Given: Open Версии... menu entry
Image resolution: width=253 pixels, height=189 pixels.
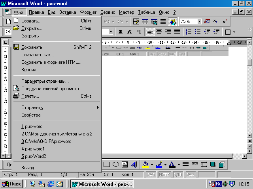Looking at the screenshot, I should [x=57, y=70].
